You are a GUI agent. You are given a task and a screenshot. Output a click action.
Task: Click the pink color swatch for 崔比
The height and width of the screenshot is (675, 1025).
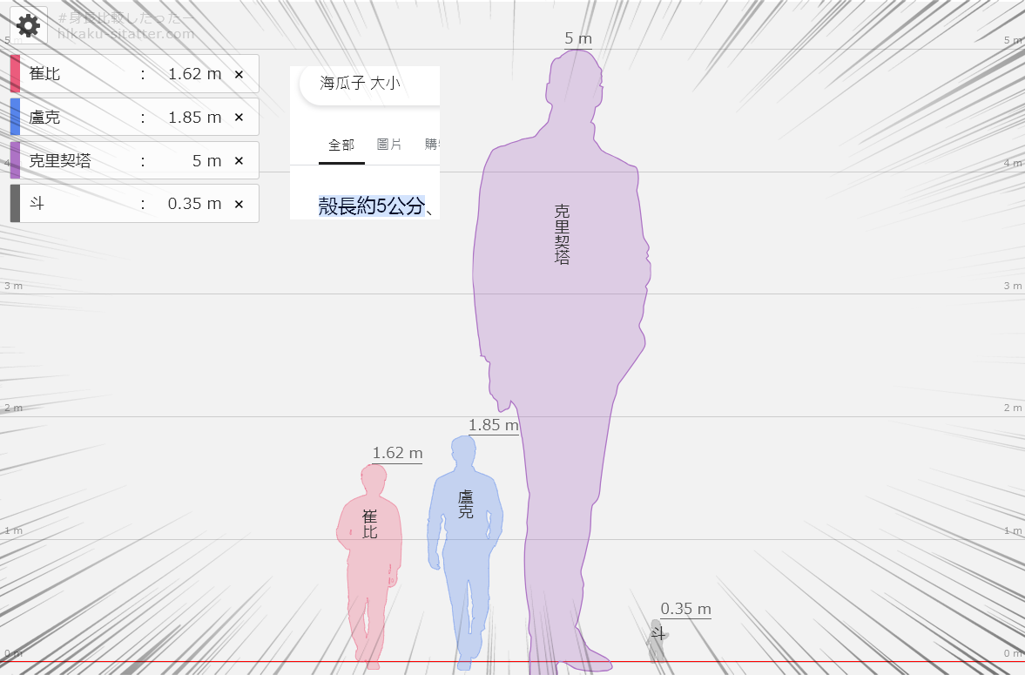point(15,74)
